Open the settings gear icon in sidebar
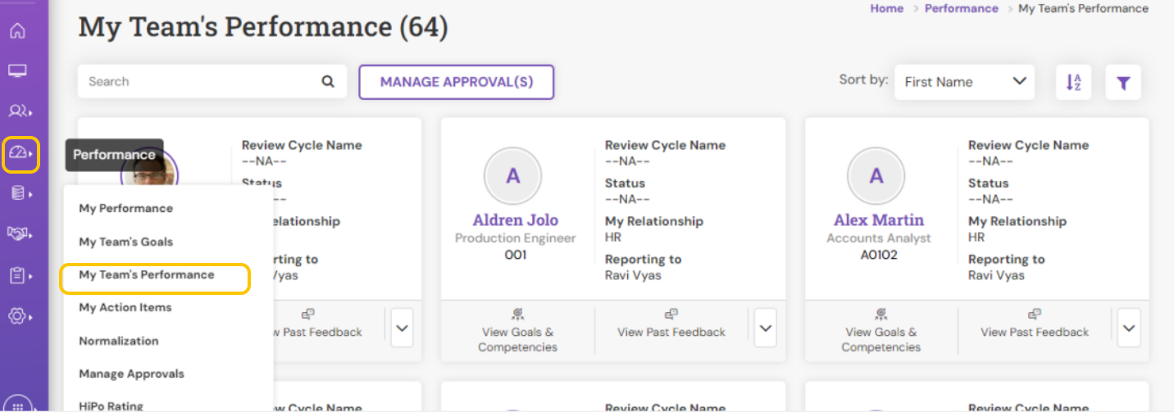Image resolution: width=1174 pixels, height=412 pixels. click(x=19, y=315)
